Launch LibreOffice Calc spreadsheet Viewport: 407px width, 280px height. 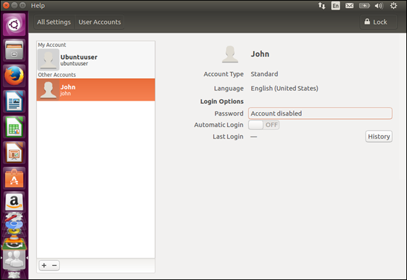click(x=14, y=127)
